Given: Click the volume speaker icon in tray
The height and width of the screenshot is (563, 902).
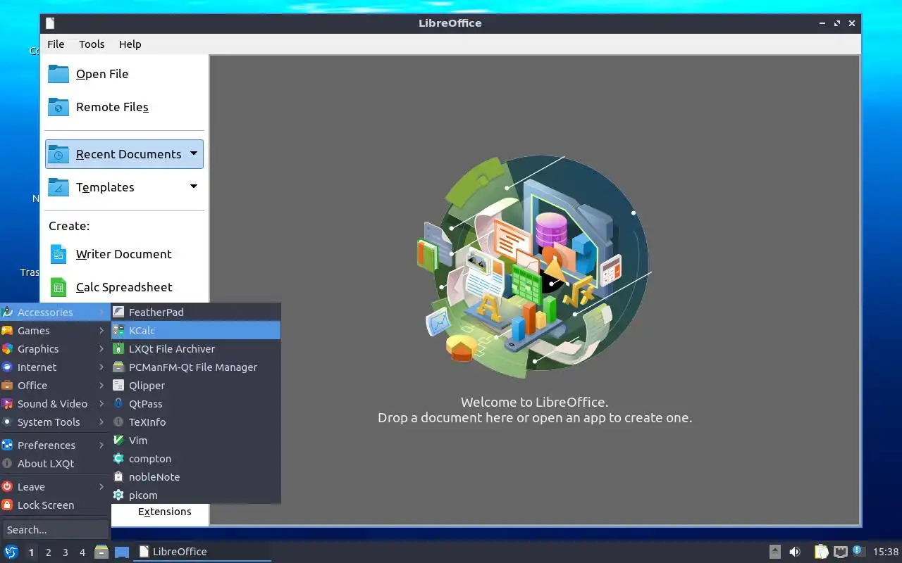Looking at the screenshot, I should point(795,552).
